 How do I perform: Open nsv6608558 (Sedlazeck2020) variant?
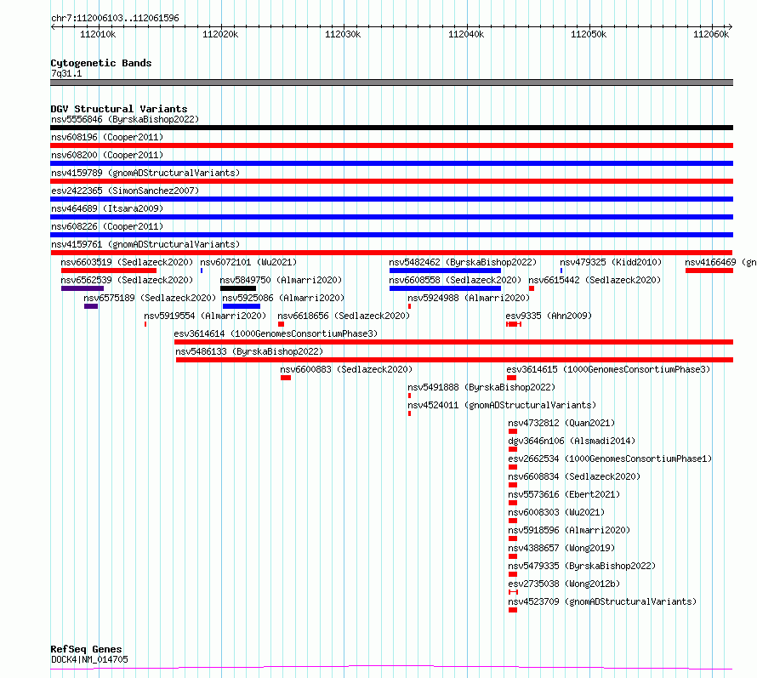pyautogui.click(x=455, y=280)
